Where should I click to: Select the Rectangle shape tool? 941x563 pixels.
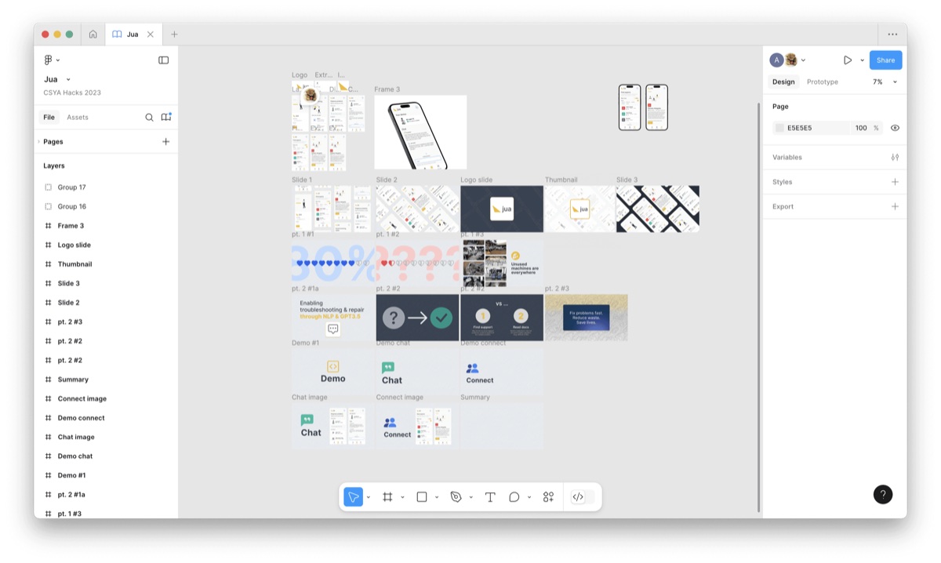pos(421,497)
